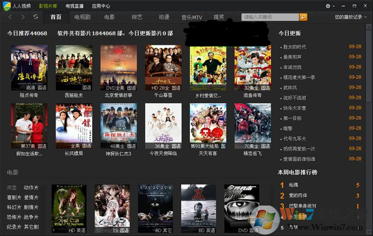The height and width of the screenshot is (236, 373).
Task: Open the 长风镖局 poster thumbnail
Action: point(73,126)
